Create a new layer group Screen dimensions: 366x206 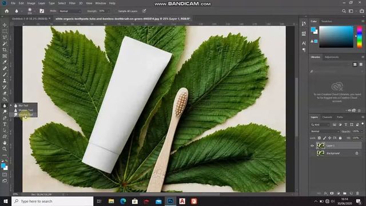[x=345, y=193]
